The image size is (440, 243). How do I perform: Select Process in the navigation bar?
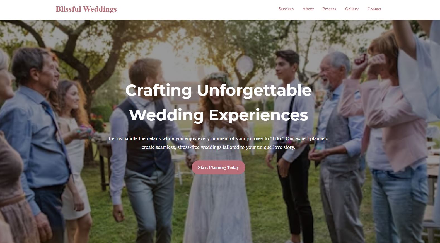pos(329,9)
